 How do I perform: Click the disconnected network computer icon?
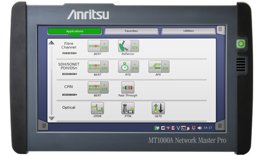(x=194, y=128)
